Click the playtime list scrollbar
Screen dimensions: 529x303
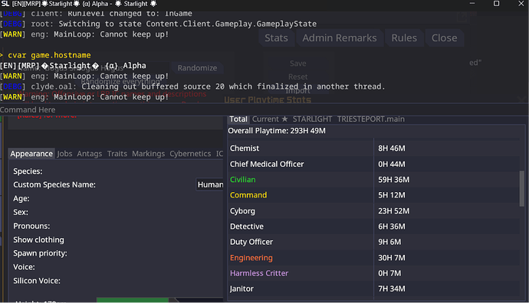(522, 188)
